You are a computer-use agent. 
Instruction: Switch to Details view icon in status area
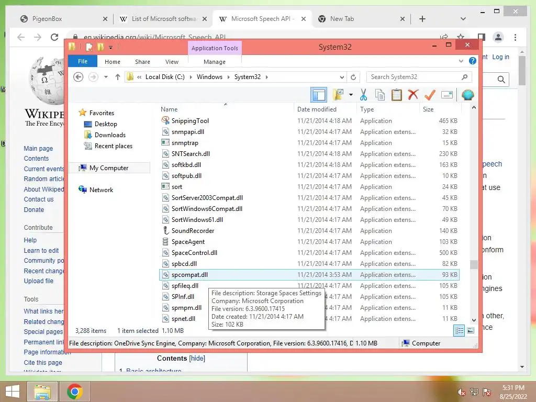459,330
